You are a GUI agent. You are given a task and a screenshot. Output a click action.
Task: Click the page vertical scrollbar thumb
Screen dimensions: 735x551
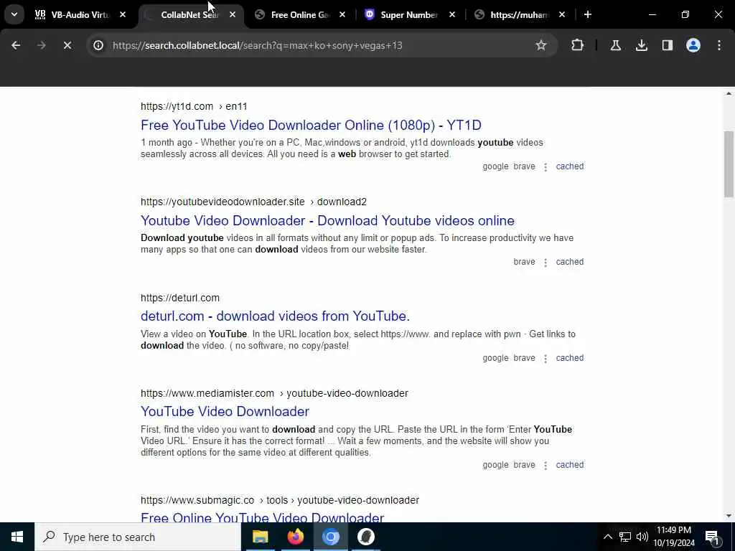point(729,164)
